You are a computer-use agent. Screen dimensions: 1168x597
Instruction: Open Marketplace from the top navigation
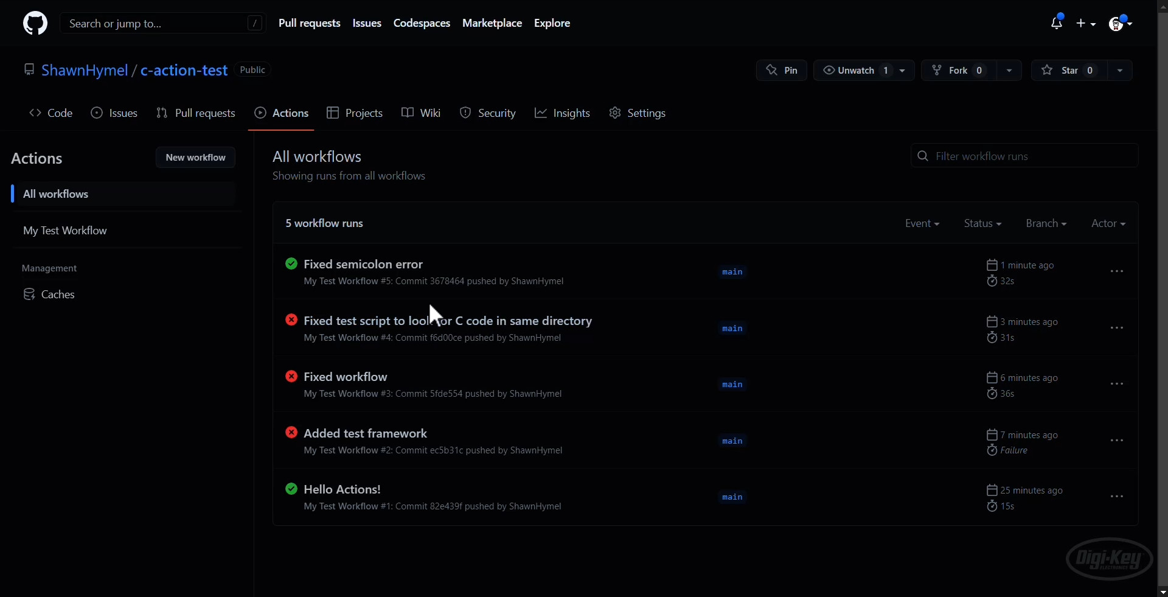(492, 23)
